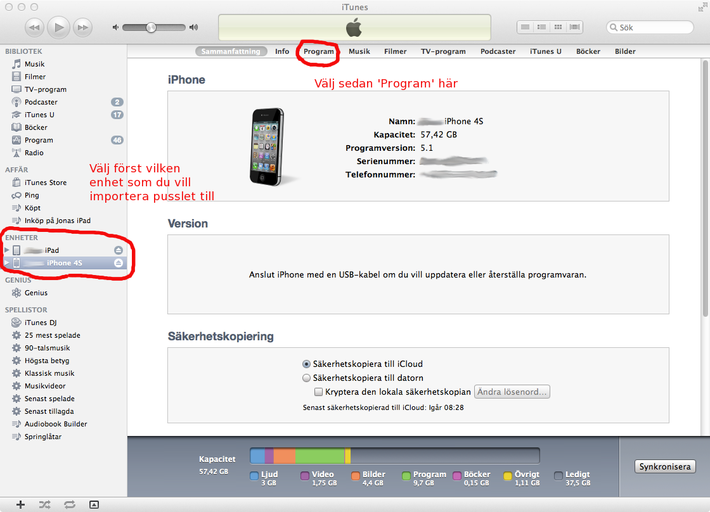The height and width of the screenshot is (512, 710).
Task: Eject the iPhone 4S device
Action: coord(118,263)
